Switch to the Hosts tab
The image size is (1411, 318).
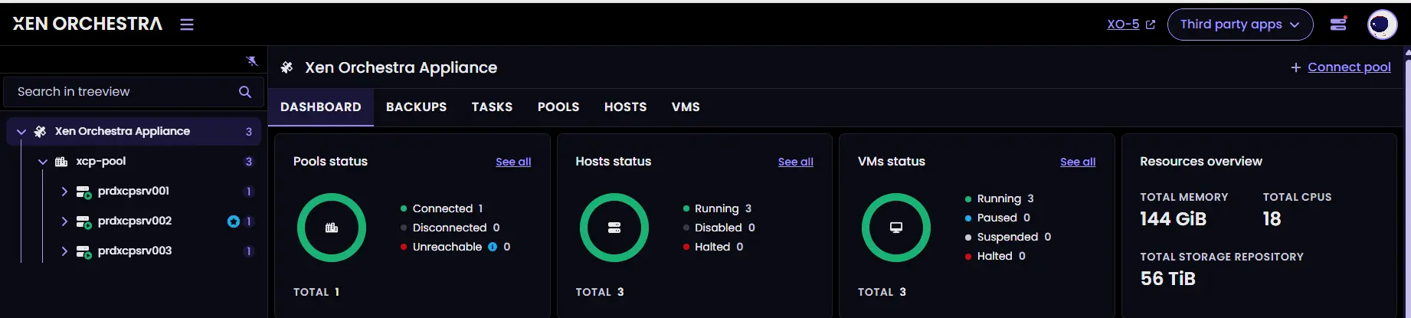coord(625,107)
